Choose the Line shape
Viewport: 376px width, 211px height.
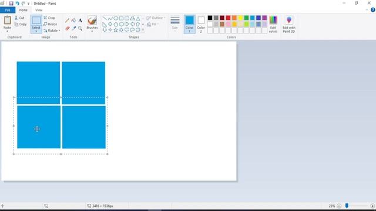[105, 18]
